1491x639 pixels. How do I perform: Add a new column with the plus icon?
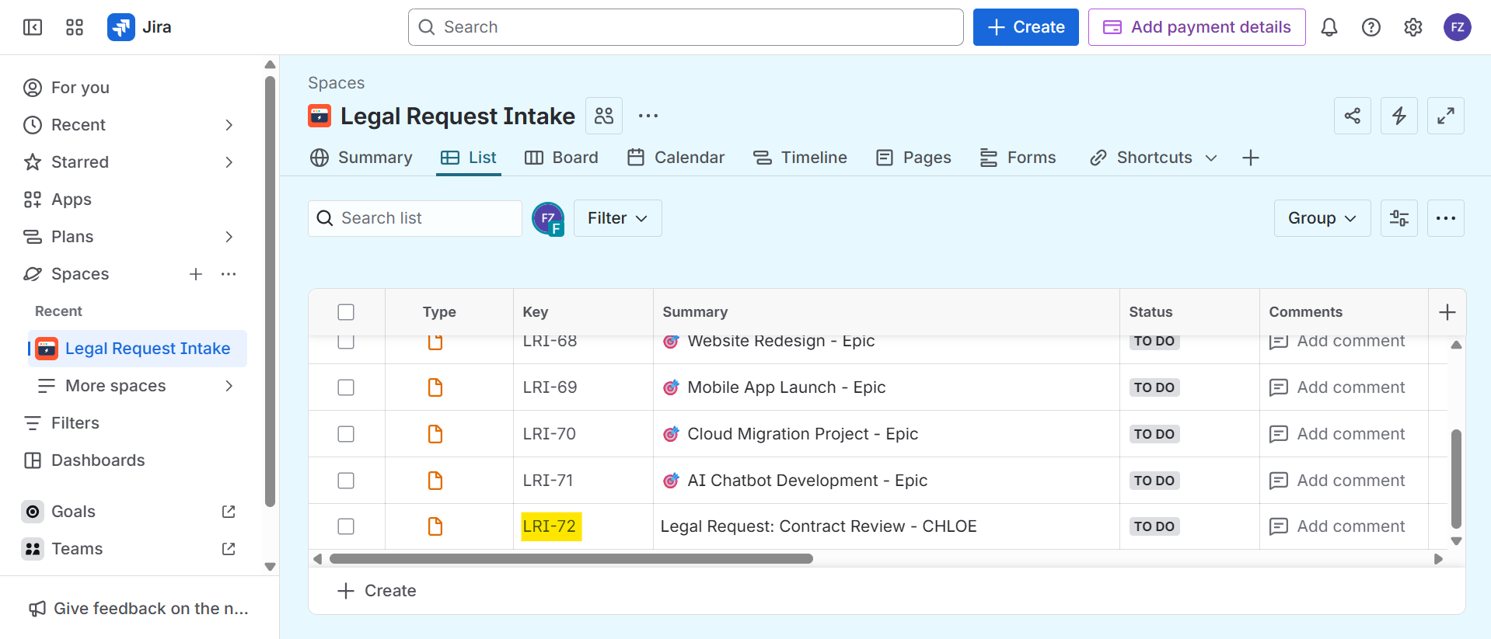coord(1447,312)
